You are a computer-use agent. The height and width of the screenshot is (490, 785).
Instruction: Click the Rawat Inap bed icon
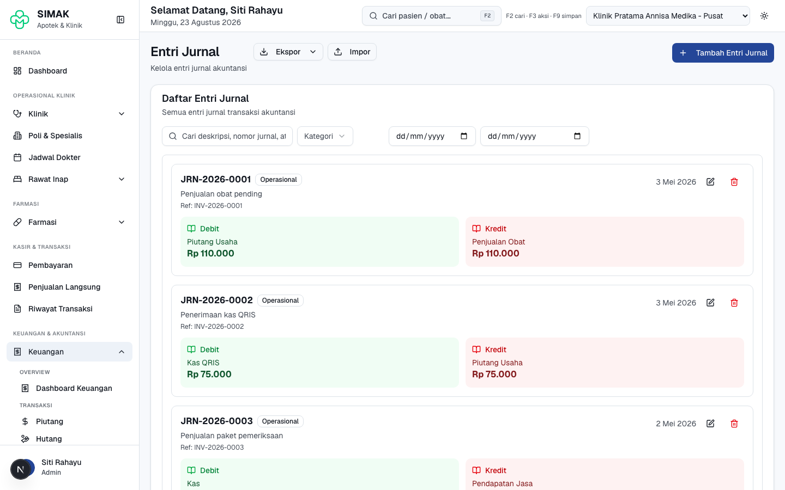pyautogui.click(x=17, y=179)
